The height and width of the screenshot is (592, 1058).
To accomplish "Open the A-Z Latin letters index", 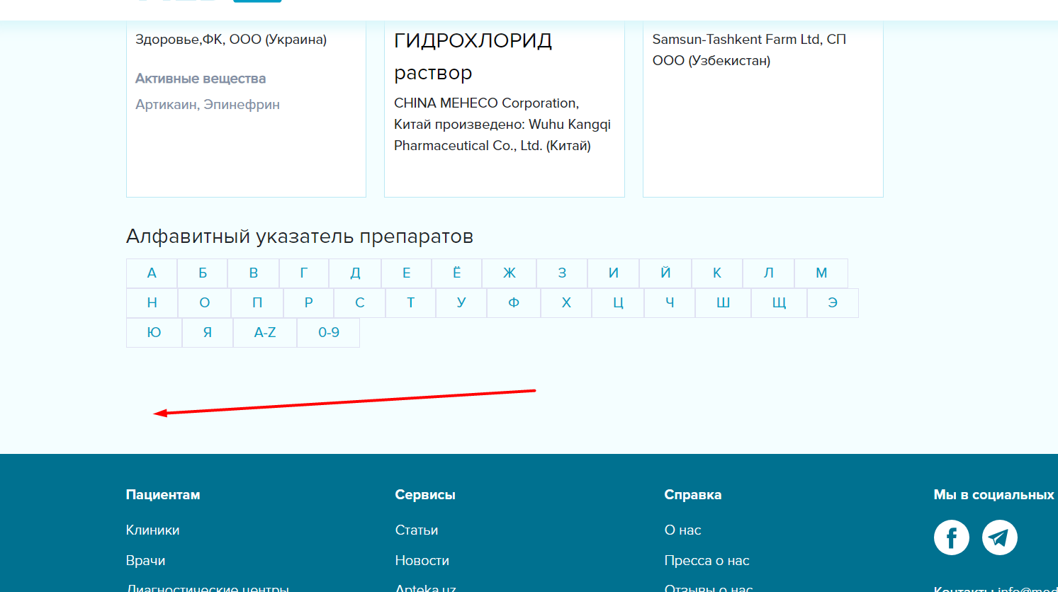I will click(x=265, y=333).
